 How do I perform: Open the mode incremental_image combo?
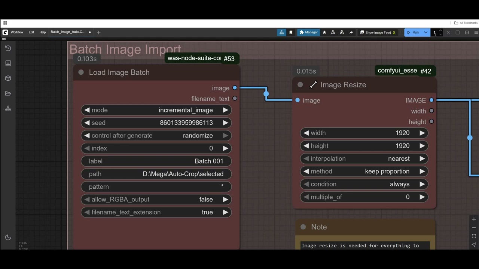156,110
